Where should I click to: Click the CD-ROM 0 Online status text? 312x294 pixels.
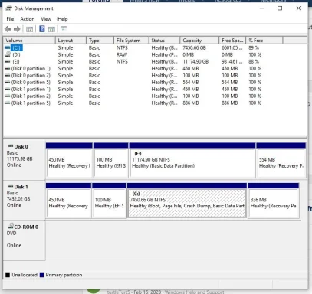click(x=14, y=245)
